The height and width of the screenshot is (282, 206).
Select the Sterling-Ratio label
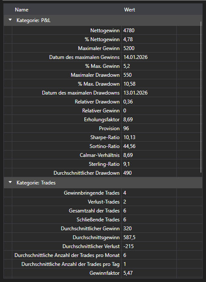[104, 164]
